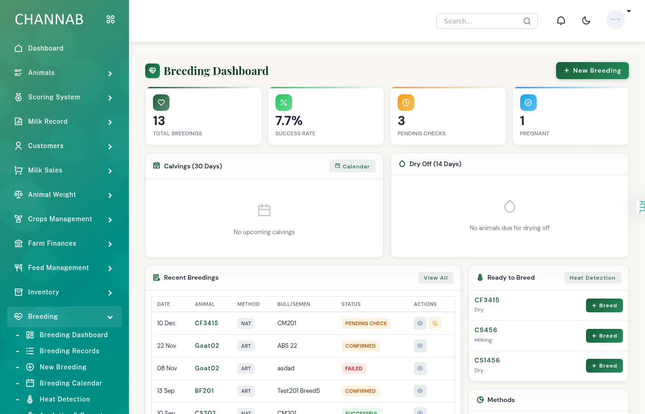645x414 pixels.
Task: Open the user profile dropdown arrow
Action: coord(629,11)
